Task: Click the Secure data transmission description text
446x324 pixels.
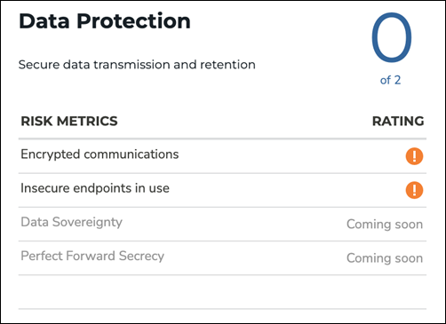Action: 137,65
